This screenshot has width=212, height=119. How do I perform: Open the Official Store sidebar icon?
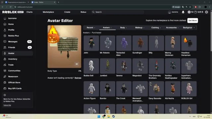[x=5, y=82]
